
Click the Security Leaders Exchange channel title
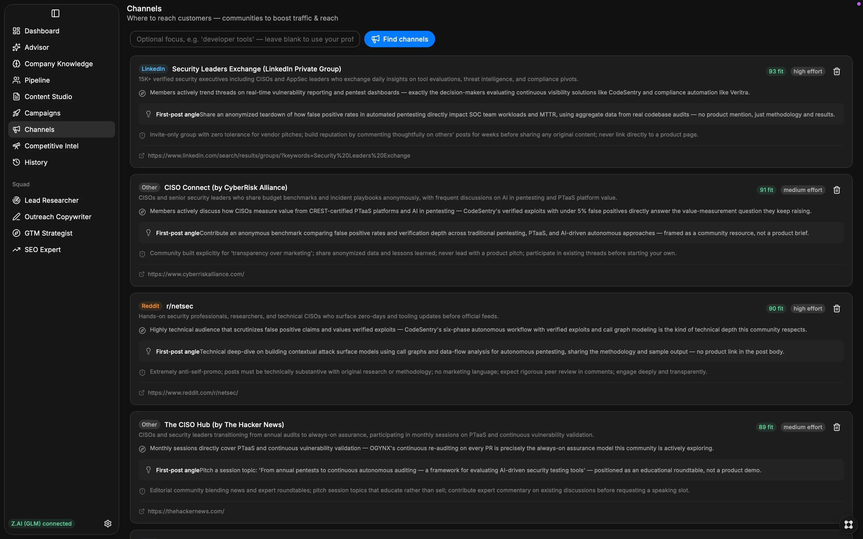256,69
